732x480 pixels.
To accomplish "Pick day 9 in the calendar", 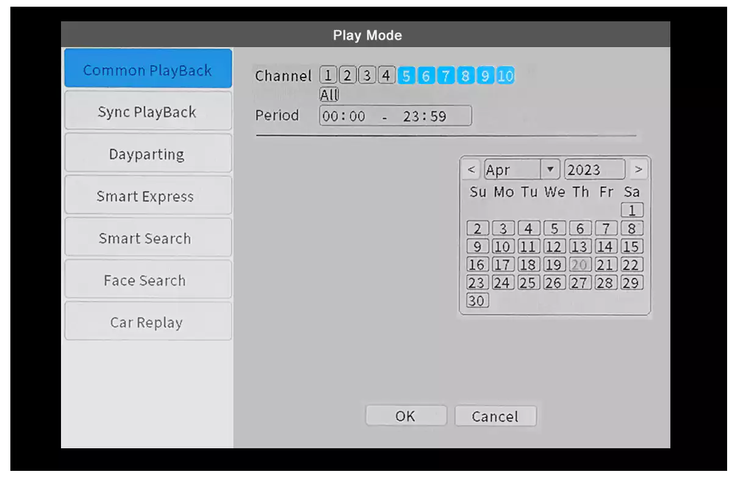I will (478, 246).
